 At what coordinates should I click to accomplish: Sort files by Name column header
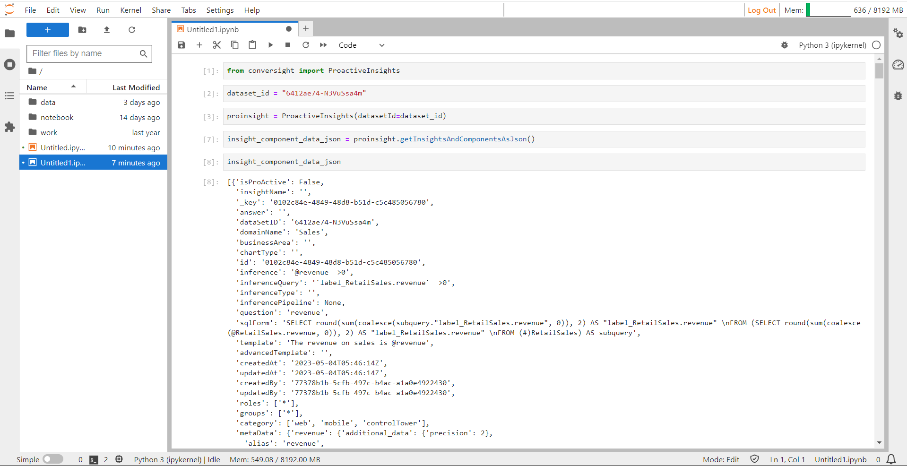[53, 87]
